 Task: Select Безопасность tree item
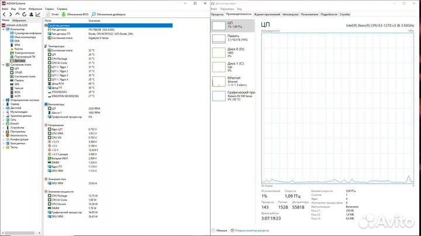[x=15, y=136]
